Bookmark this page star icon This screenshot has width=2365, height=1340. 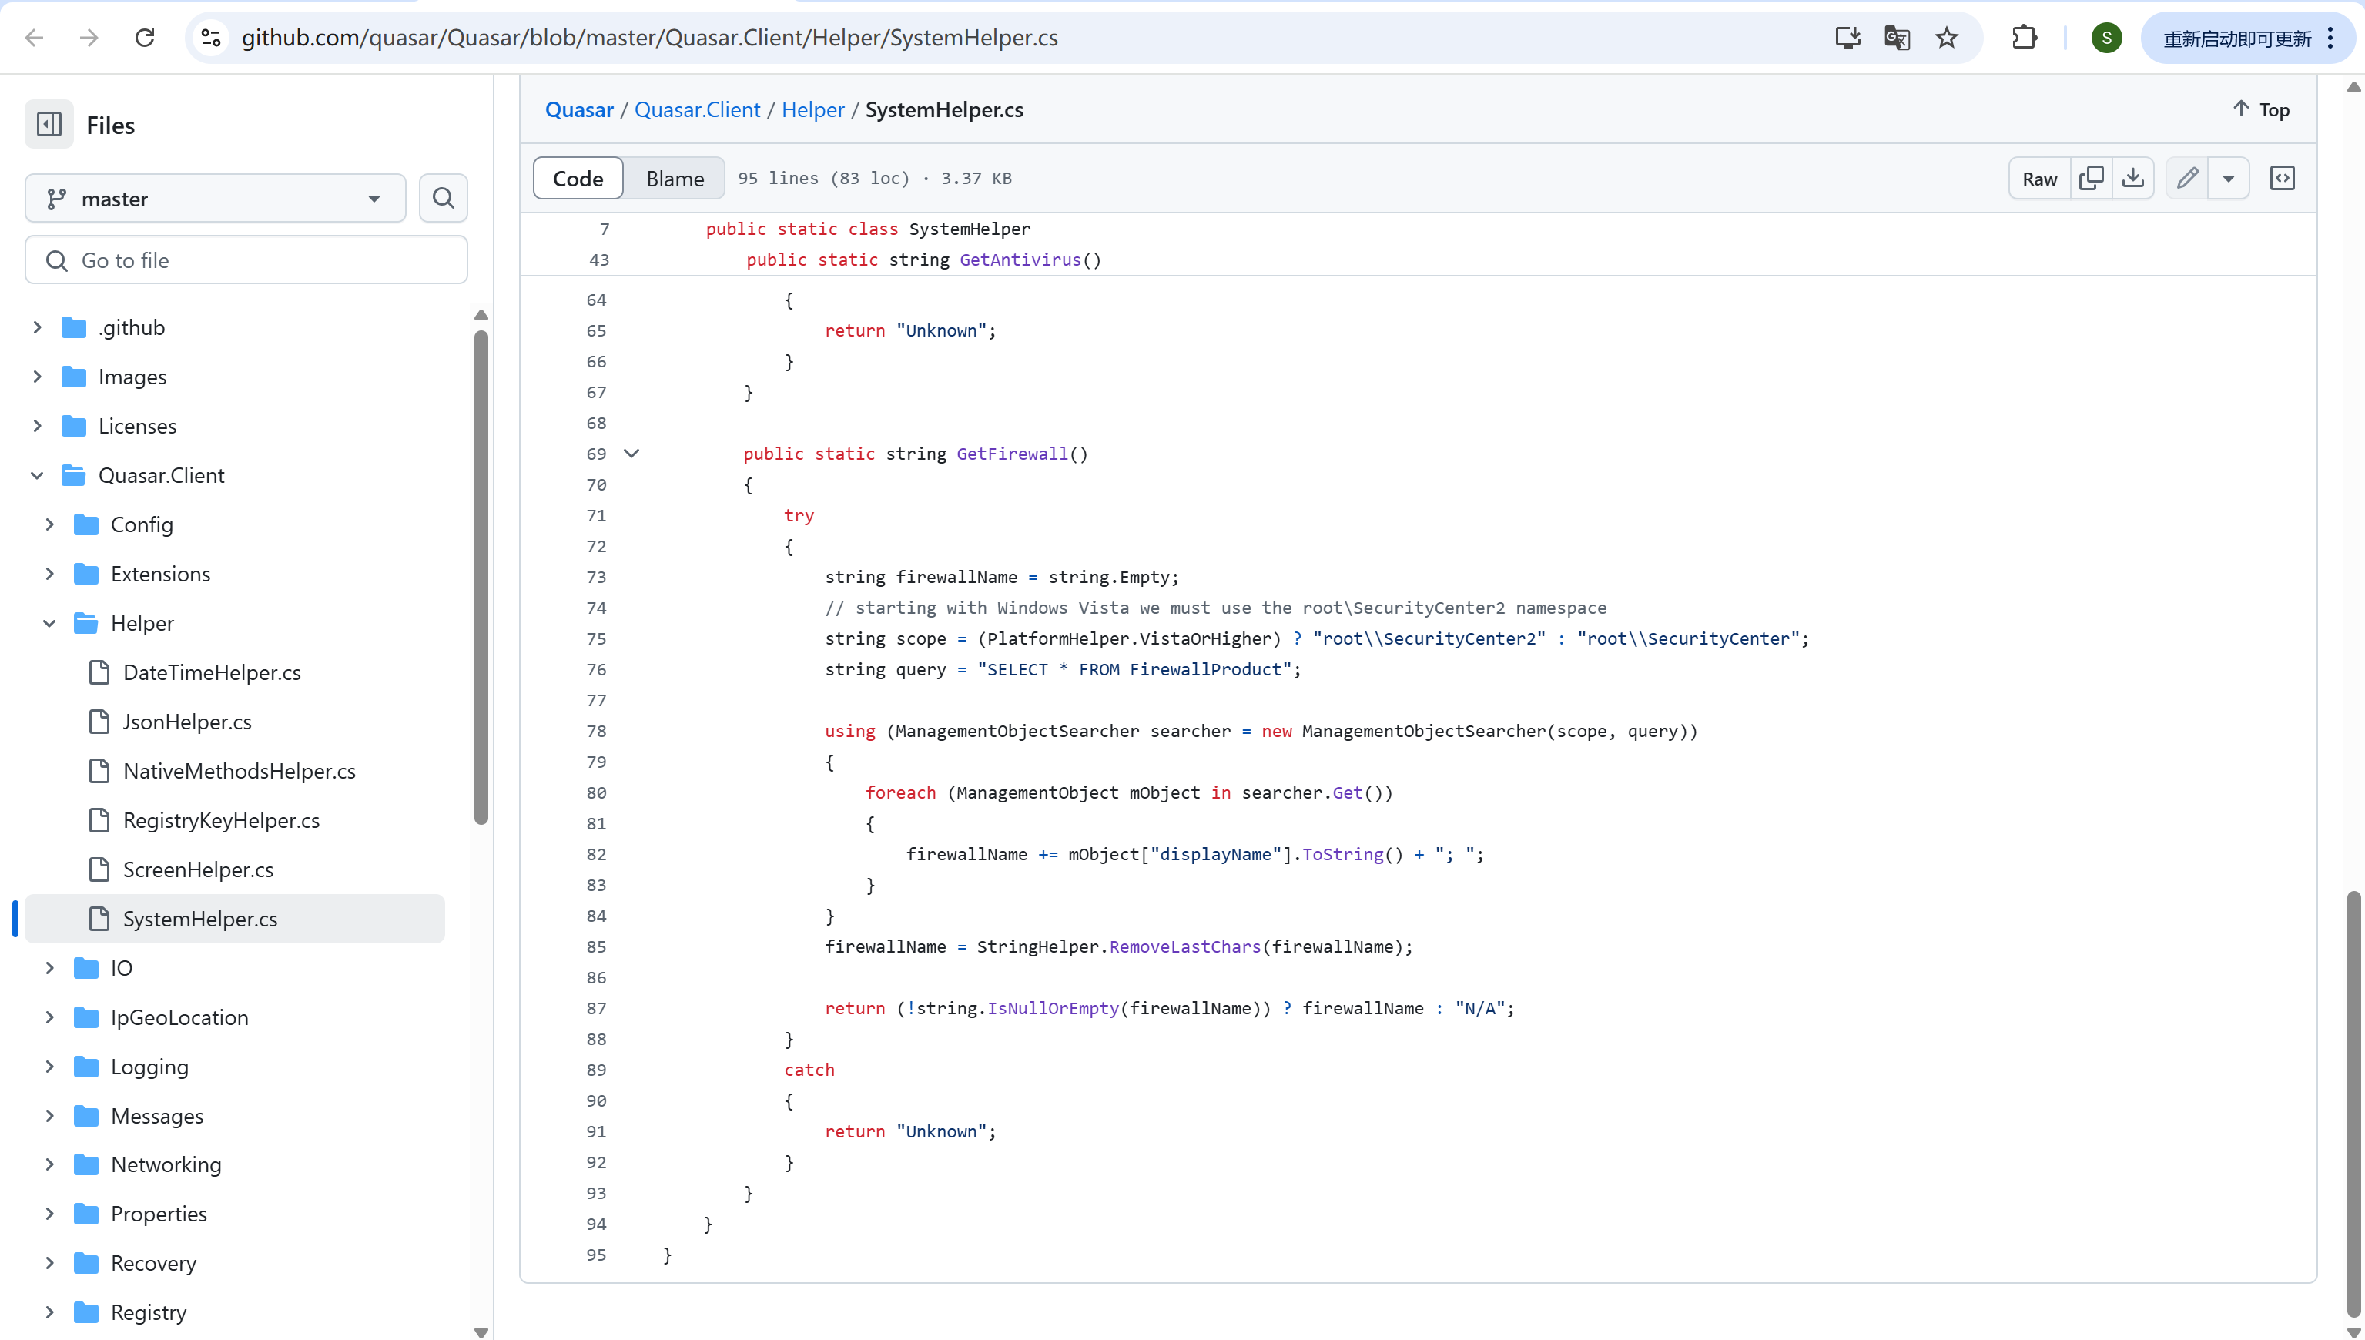(x=1946, y=38)
